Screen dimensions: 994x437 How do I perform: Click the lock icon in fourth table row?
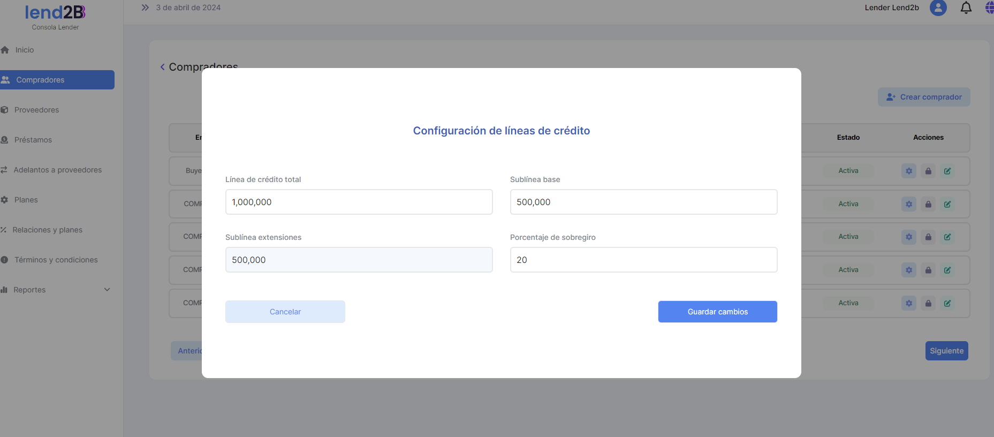(x=928, y=270)
